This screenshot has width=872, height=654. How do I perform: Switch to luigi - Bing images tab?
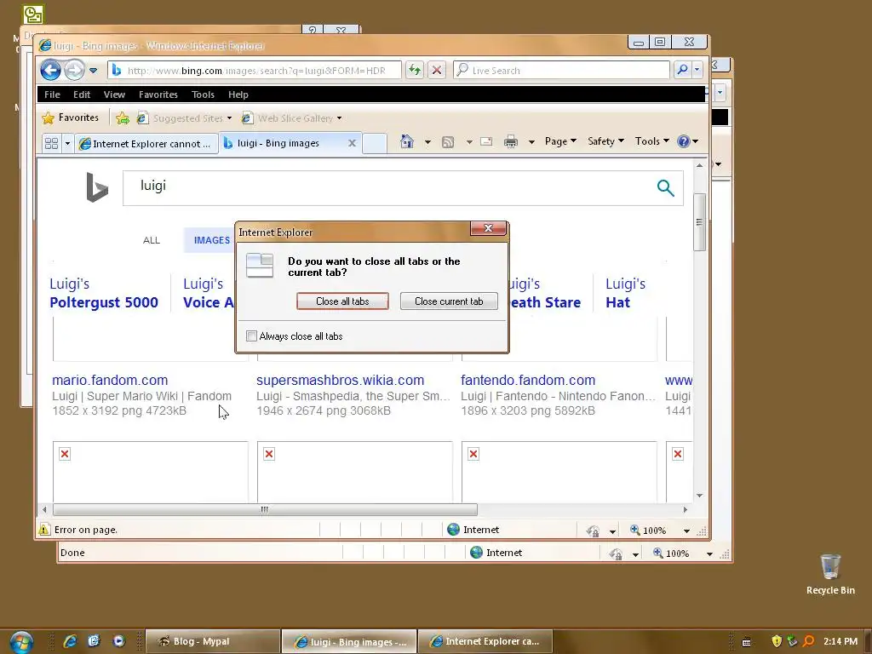[278, 143]
